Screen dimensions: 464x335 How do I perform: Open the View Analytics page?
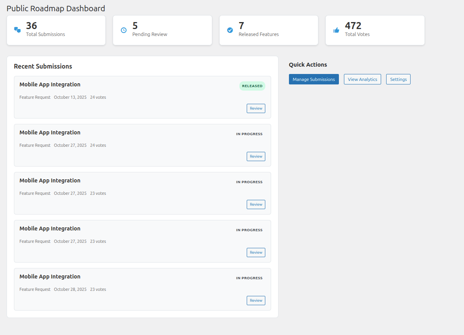click(362, 79)
